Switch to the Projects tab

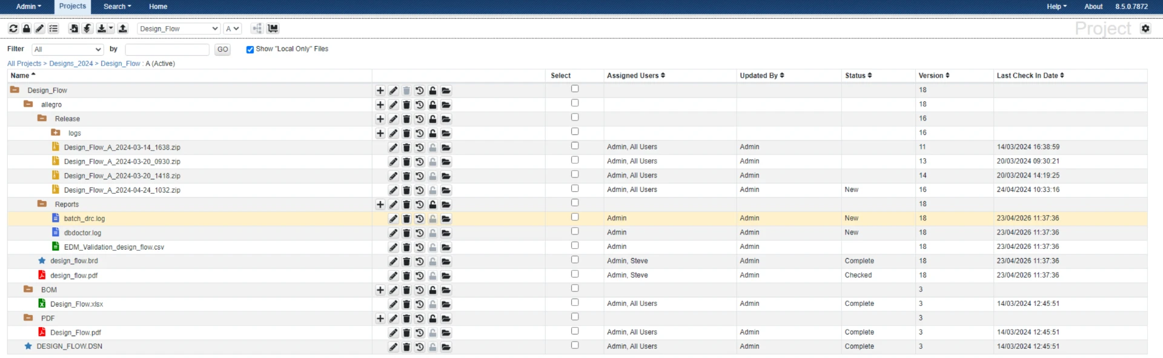[73, 7]
